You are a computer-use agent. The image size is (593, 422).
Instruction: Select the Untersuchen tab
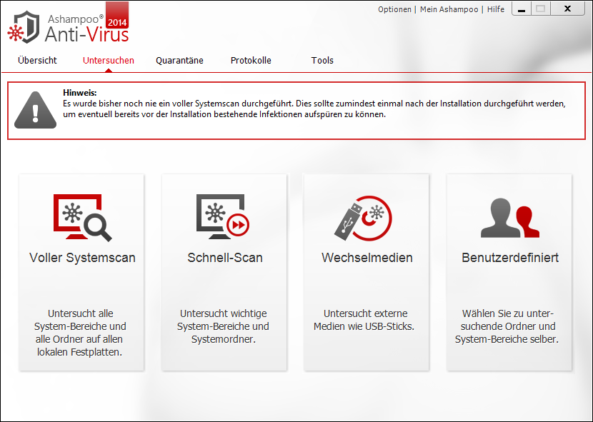click(108, 61)
